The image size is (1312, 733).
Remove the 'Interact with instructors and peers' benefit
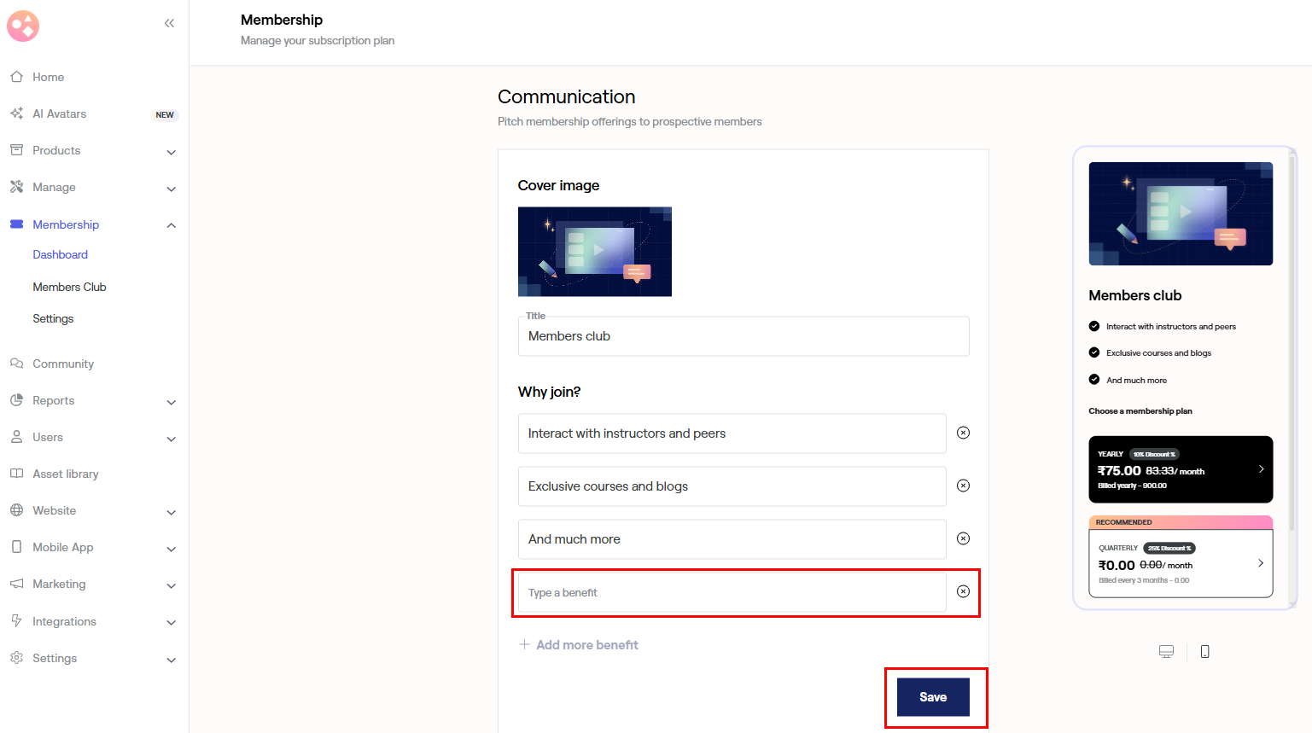point(963,433)
